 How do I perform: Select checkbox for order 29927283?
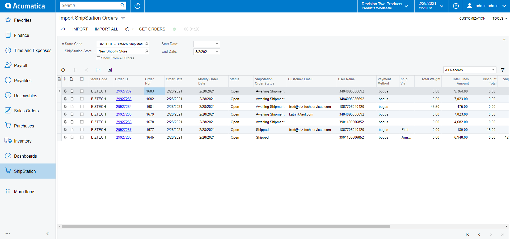(82, 99)
